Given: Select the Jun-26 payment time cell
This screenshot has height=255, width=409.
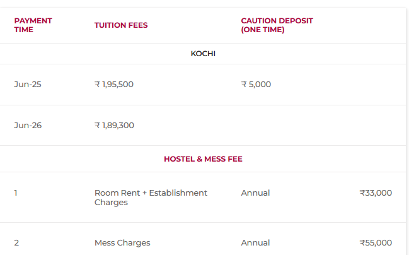Looking at the screenshot, I should pos(28,125).
